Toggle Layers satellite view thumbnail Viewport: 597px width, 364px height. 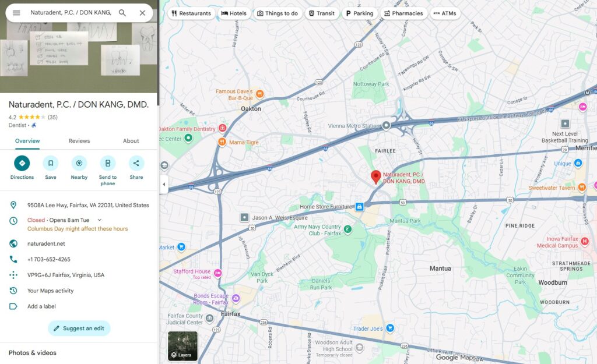(182, 346)
